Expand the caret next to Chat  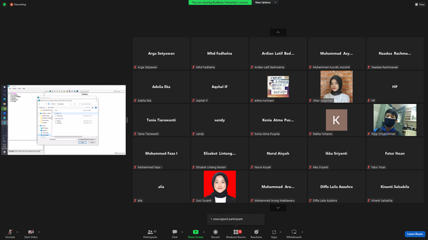(182, 232)
